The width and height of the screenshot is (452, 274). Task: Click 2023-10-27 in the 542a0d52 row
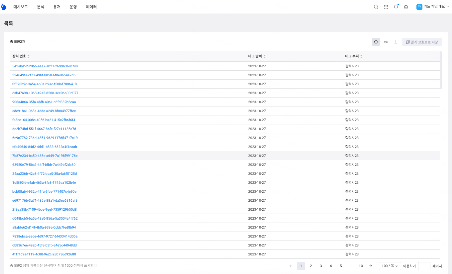[x=257, y=66]
